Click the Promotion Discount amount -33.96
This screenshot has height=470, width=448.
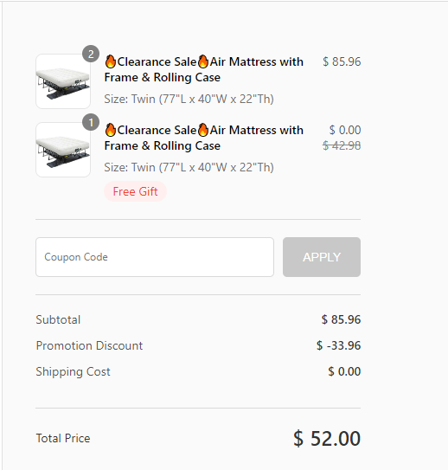339,345
